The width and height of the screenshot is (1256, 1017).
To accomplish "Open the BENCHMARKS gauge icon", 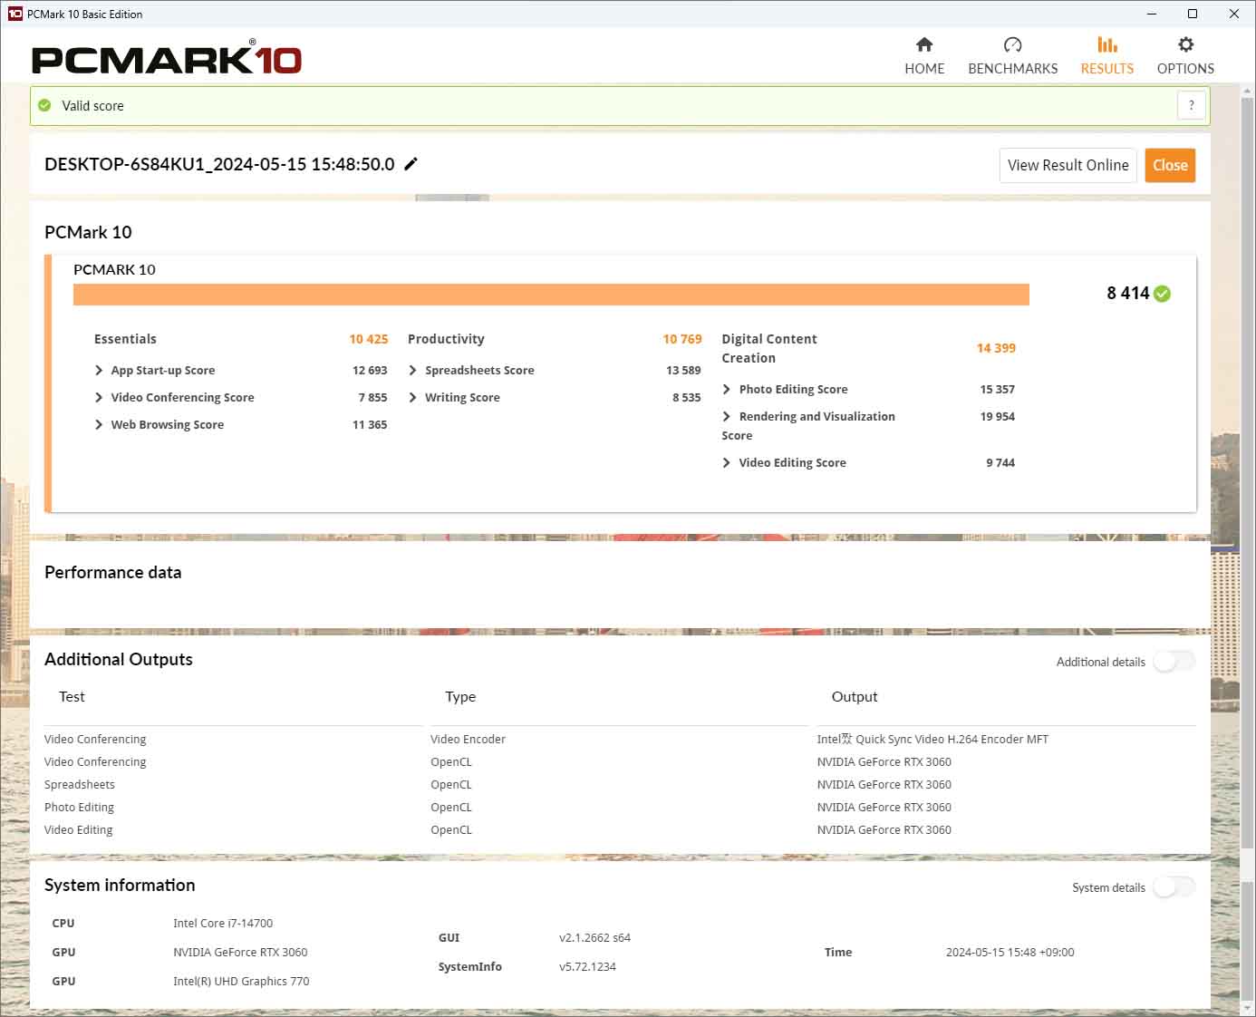I will pos(1013,44).
